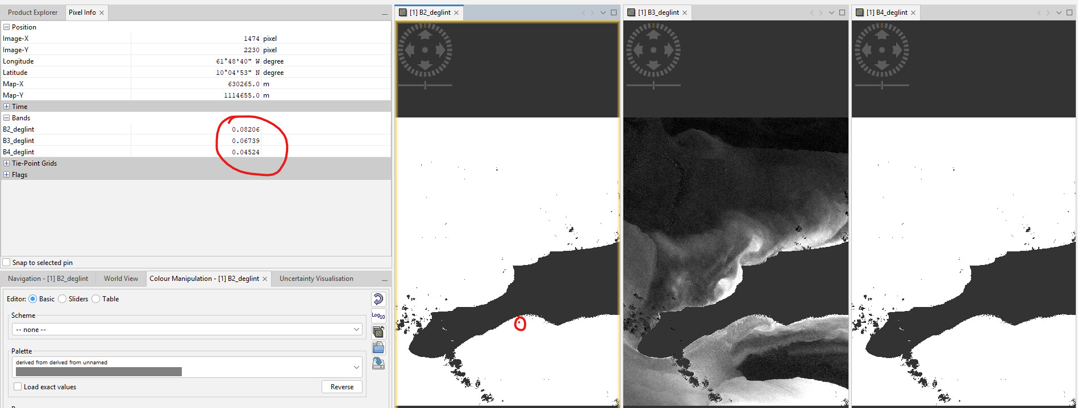Screen dimensions: 1078x408
Task: Select the Table editor radio button
Action: [x=96, y=299]
